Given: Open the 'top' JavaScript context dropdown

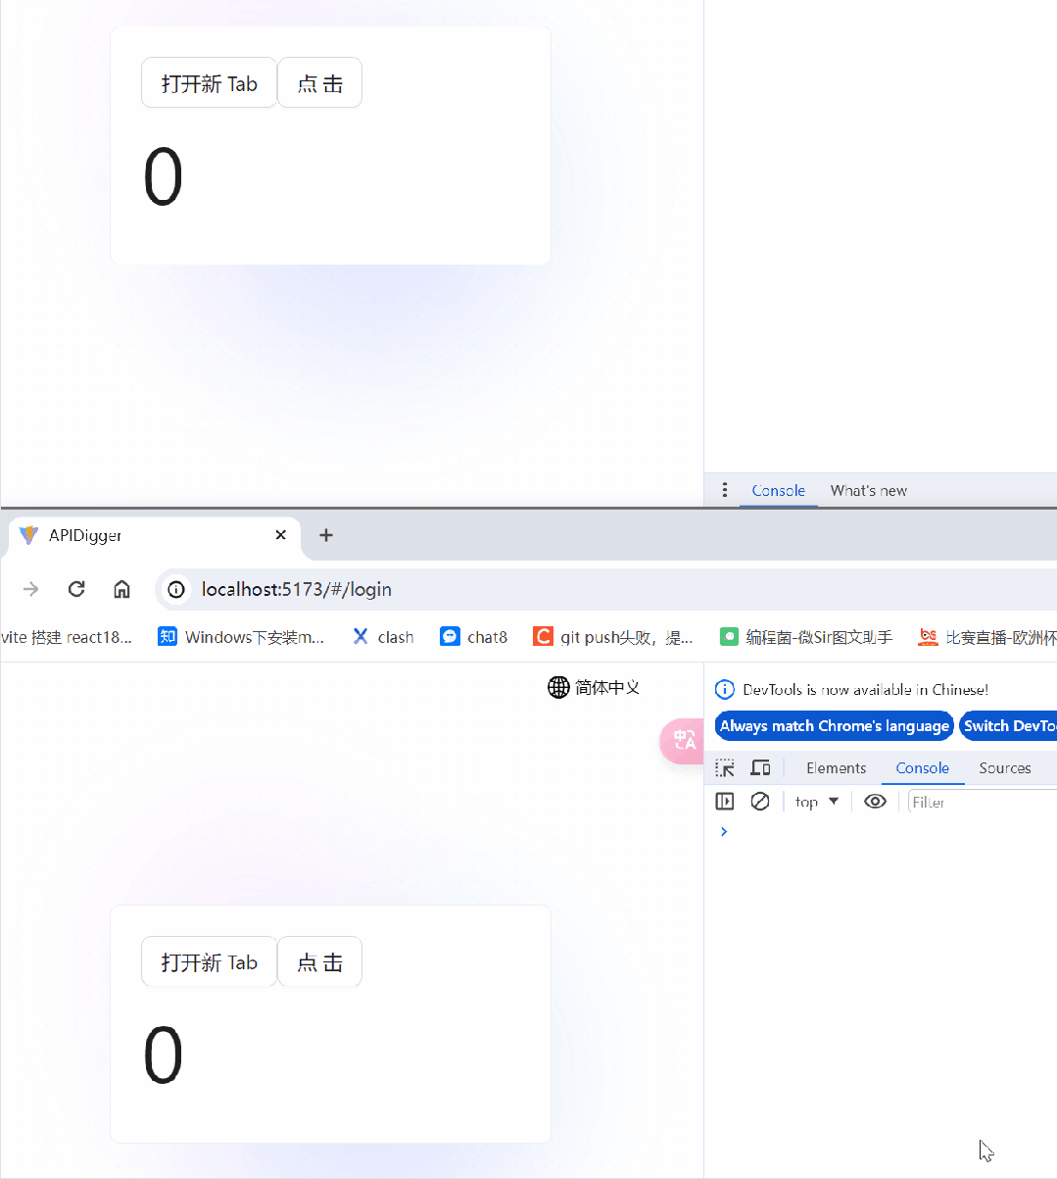Looking at the screenshot, I should (x=817, y=802).
